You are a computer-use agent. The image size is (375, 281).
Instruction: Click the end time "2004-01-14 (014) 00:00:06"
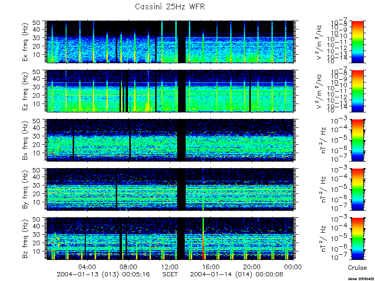[x=237, y=274]
